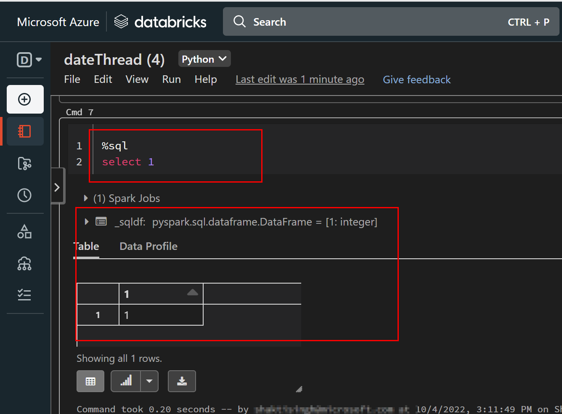Select the table view grid button
Image resolution: width=562 pixels, height=414 pixels.
coord(90,381)
